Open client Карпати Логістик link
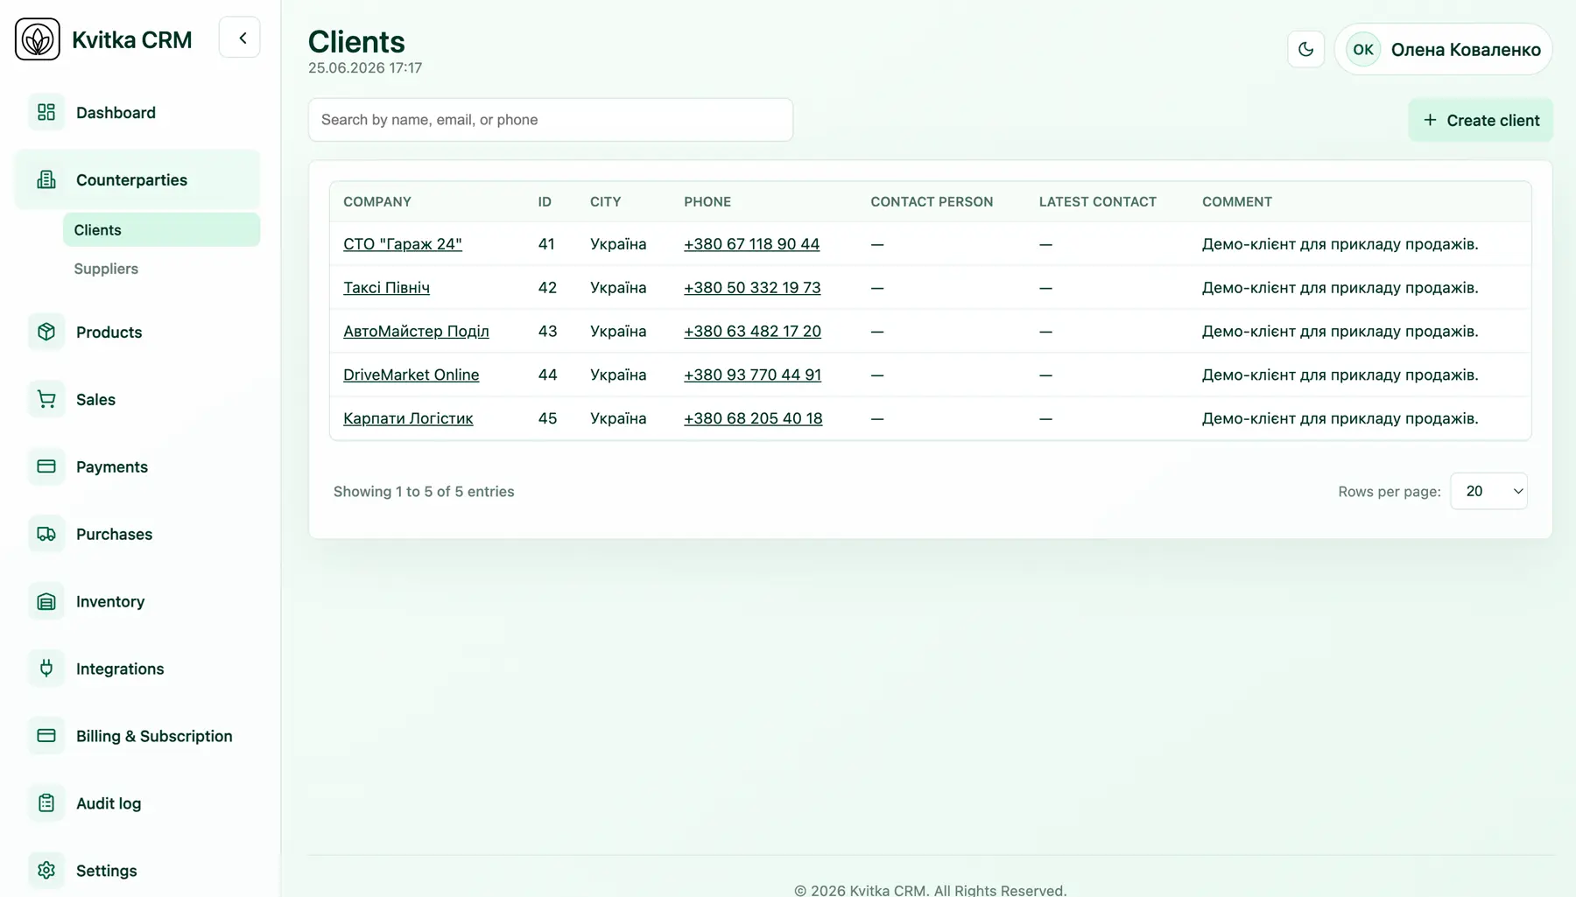 click(x=408, y=418)
